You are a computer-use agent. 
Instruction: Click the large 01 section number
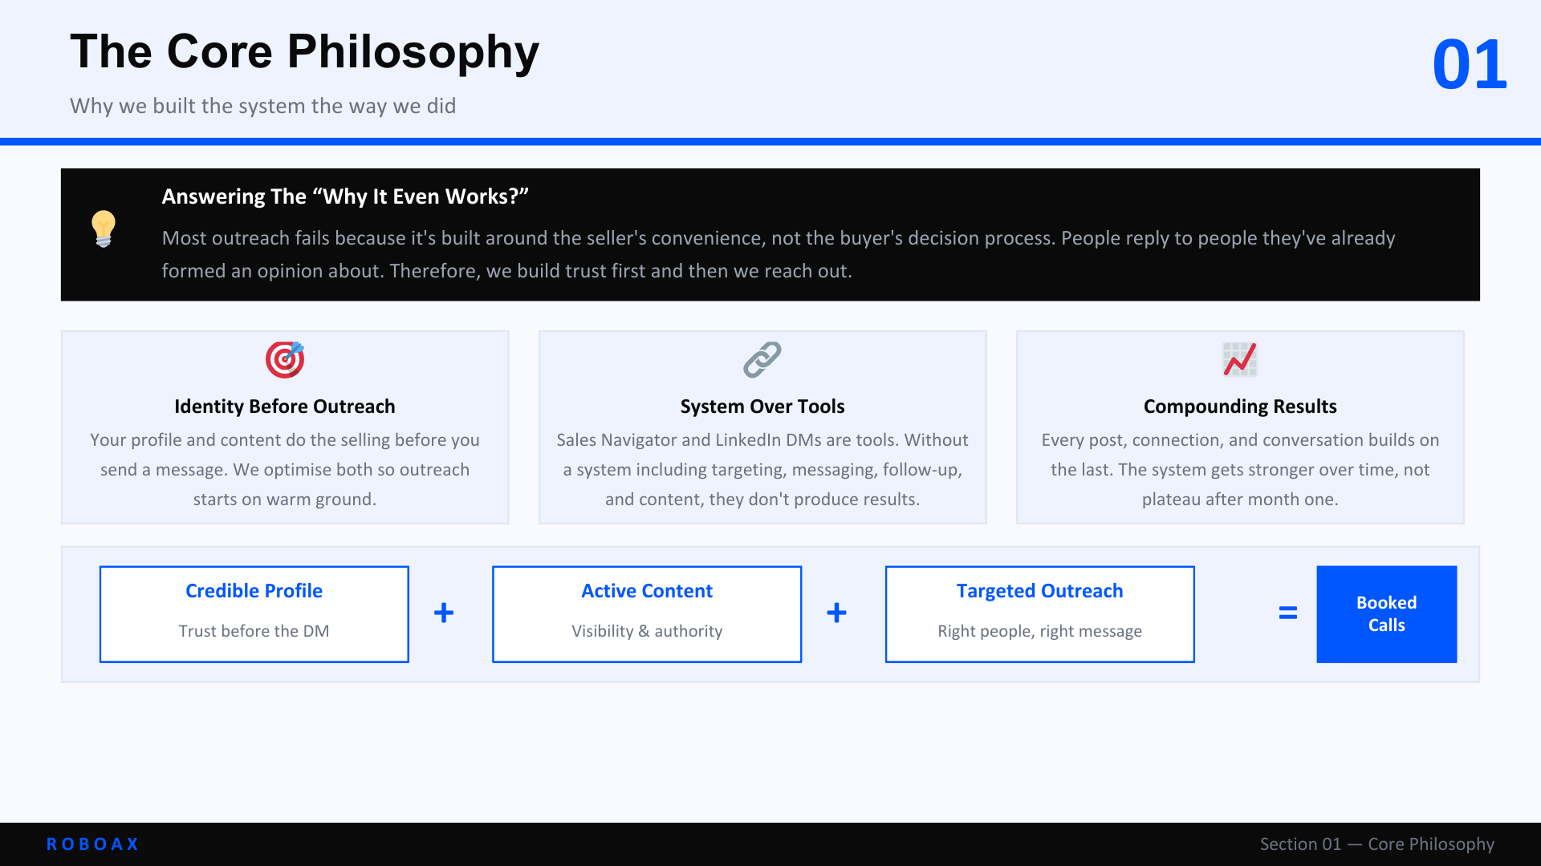tap(1470, 65)
